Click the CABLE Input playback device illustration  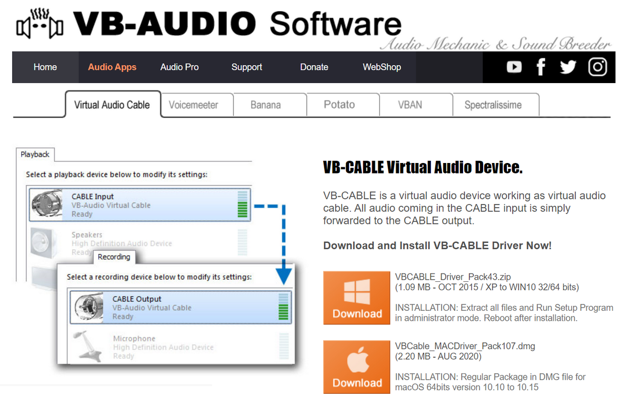tap(140, 205)
